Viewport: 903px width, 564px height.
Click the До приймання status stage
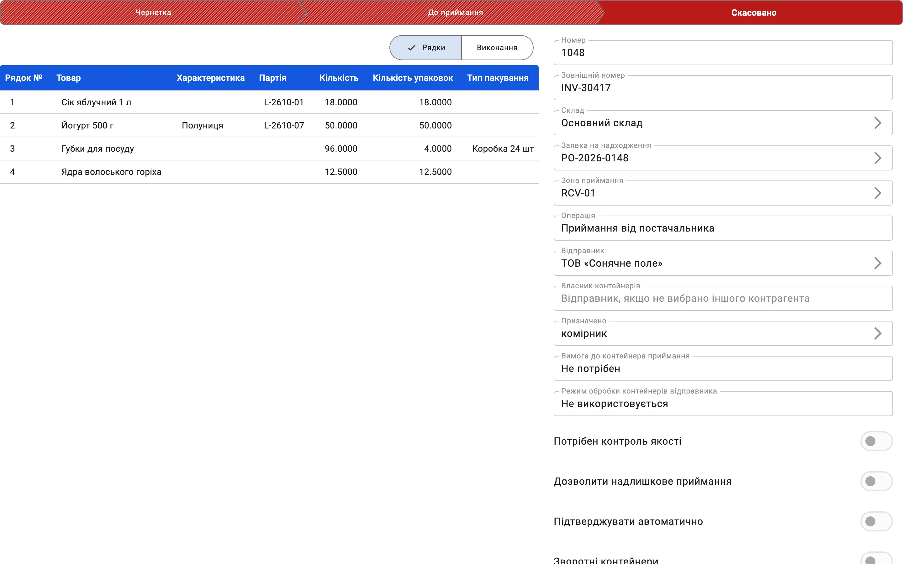point(455,13)
